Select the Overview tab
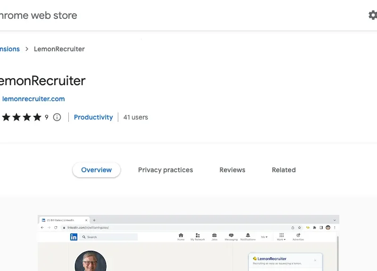 point(97,170)
